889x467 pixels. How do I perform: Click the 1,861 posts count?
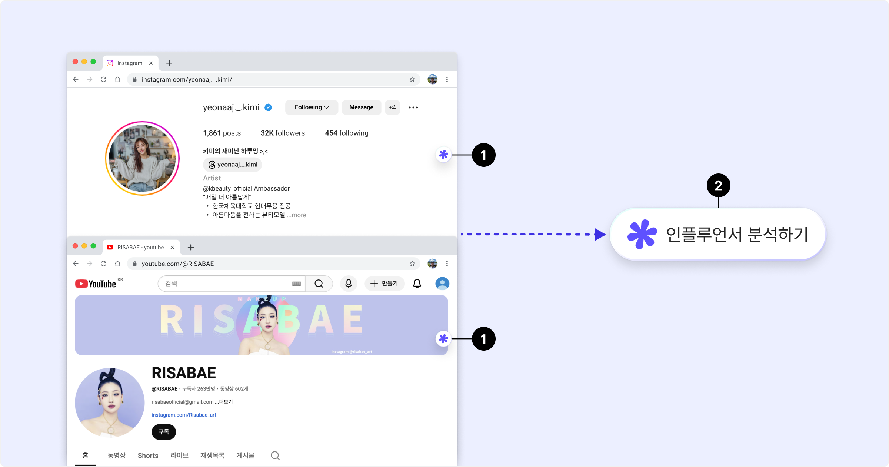pyautogui.click(x=222, y=133)
